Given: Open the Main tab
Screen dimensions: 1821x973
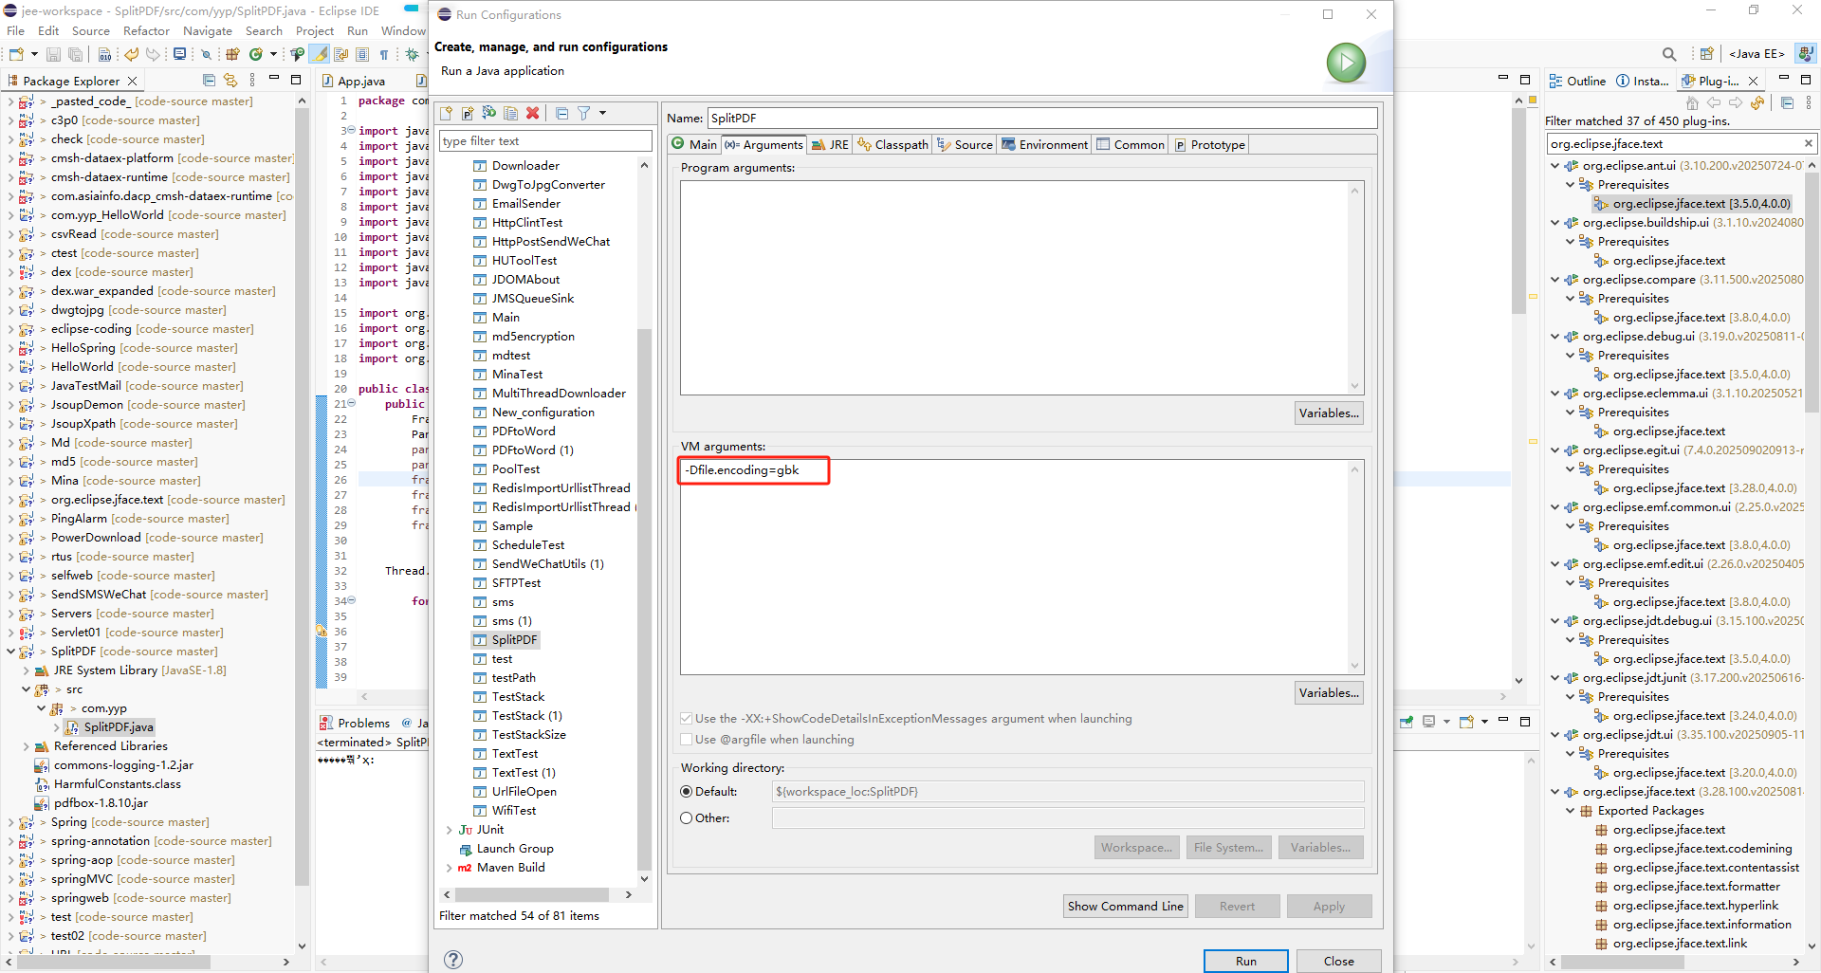Looking at the screenshot, I should coord(693,144).
